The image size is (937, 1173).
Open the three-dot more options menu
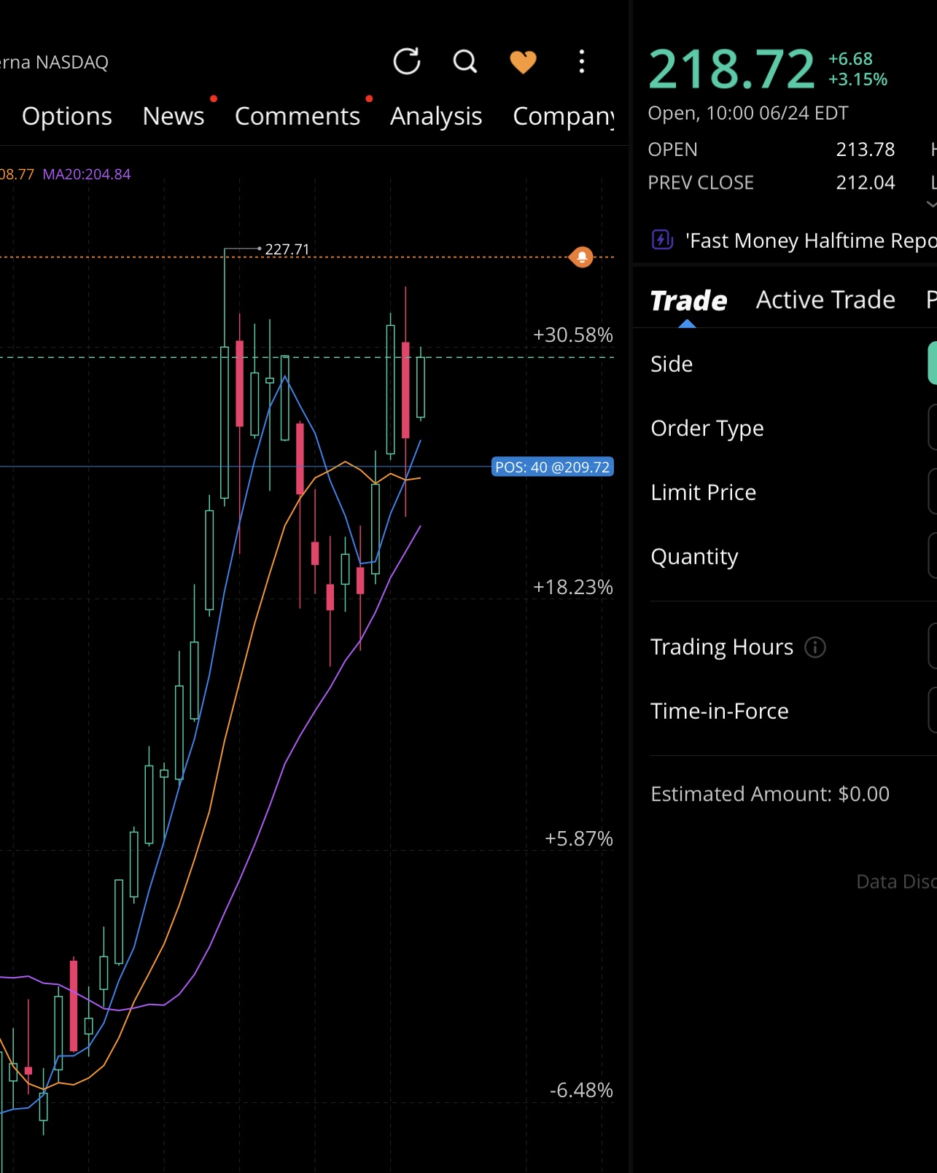coord(581,62)
